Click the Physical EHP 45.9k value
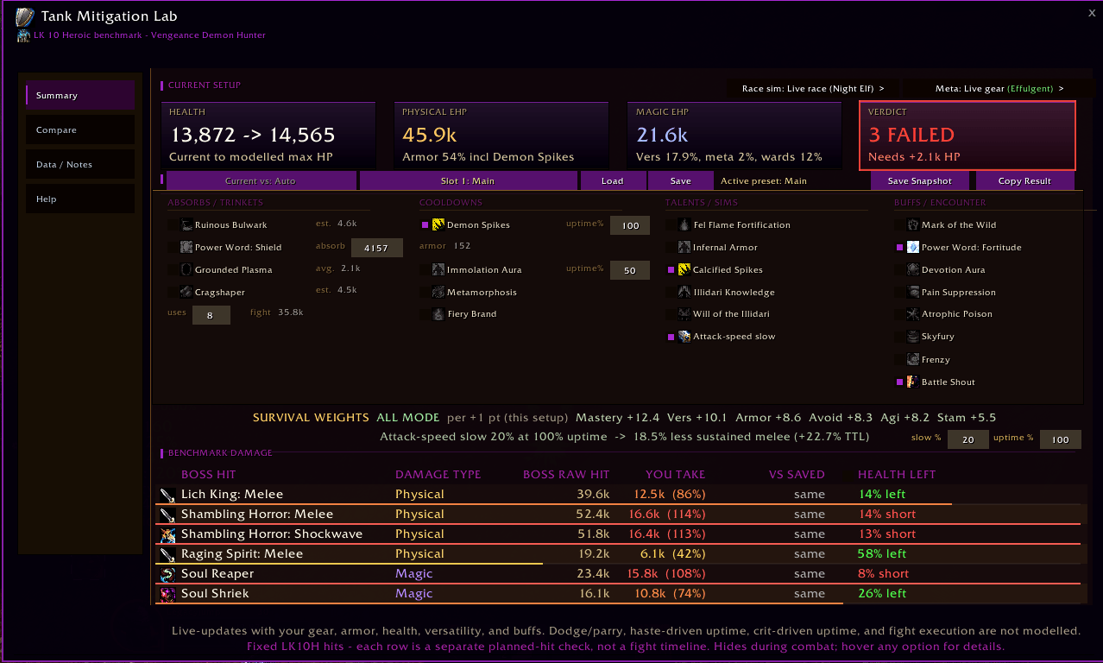The height and width of the screenshot is (663, 1103). pyautogui.click(x=429, y=135)
